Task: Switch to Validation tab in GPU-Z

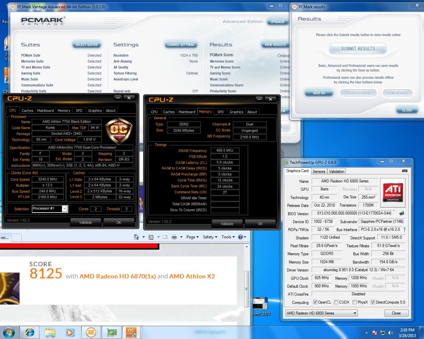Action: coord(337,171)
